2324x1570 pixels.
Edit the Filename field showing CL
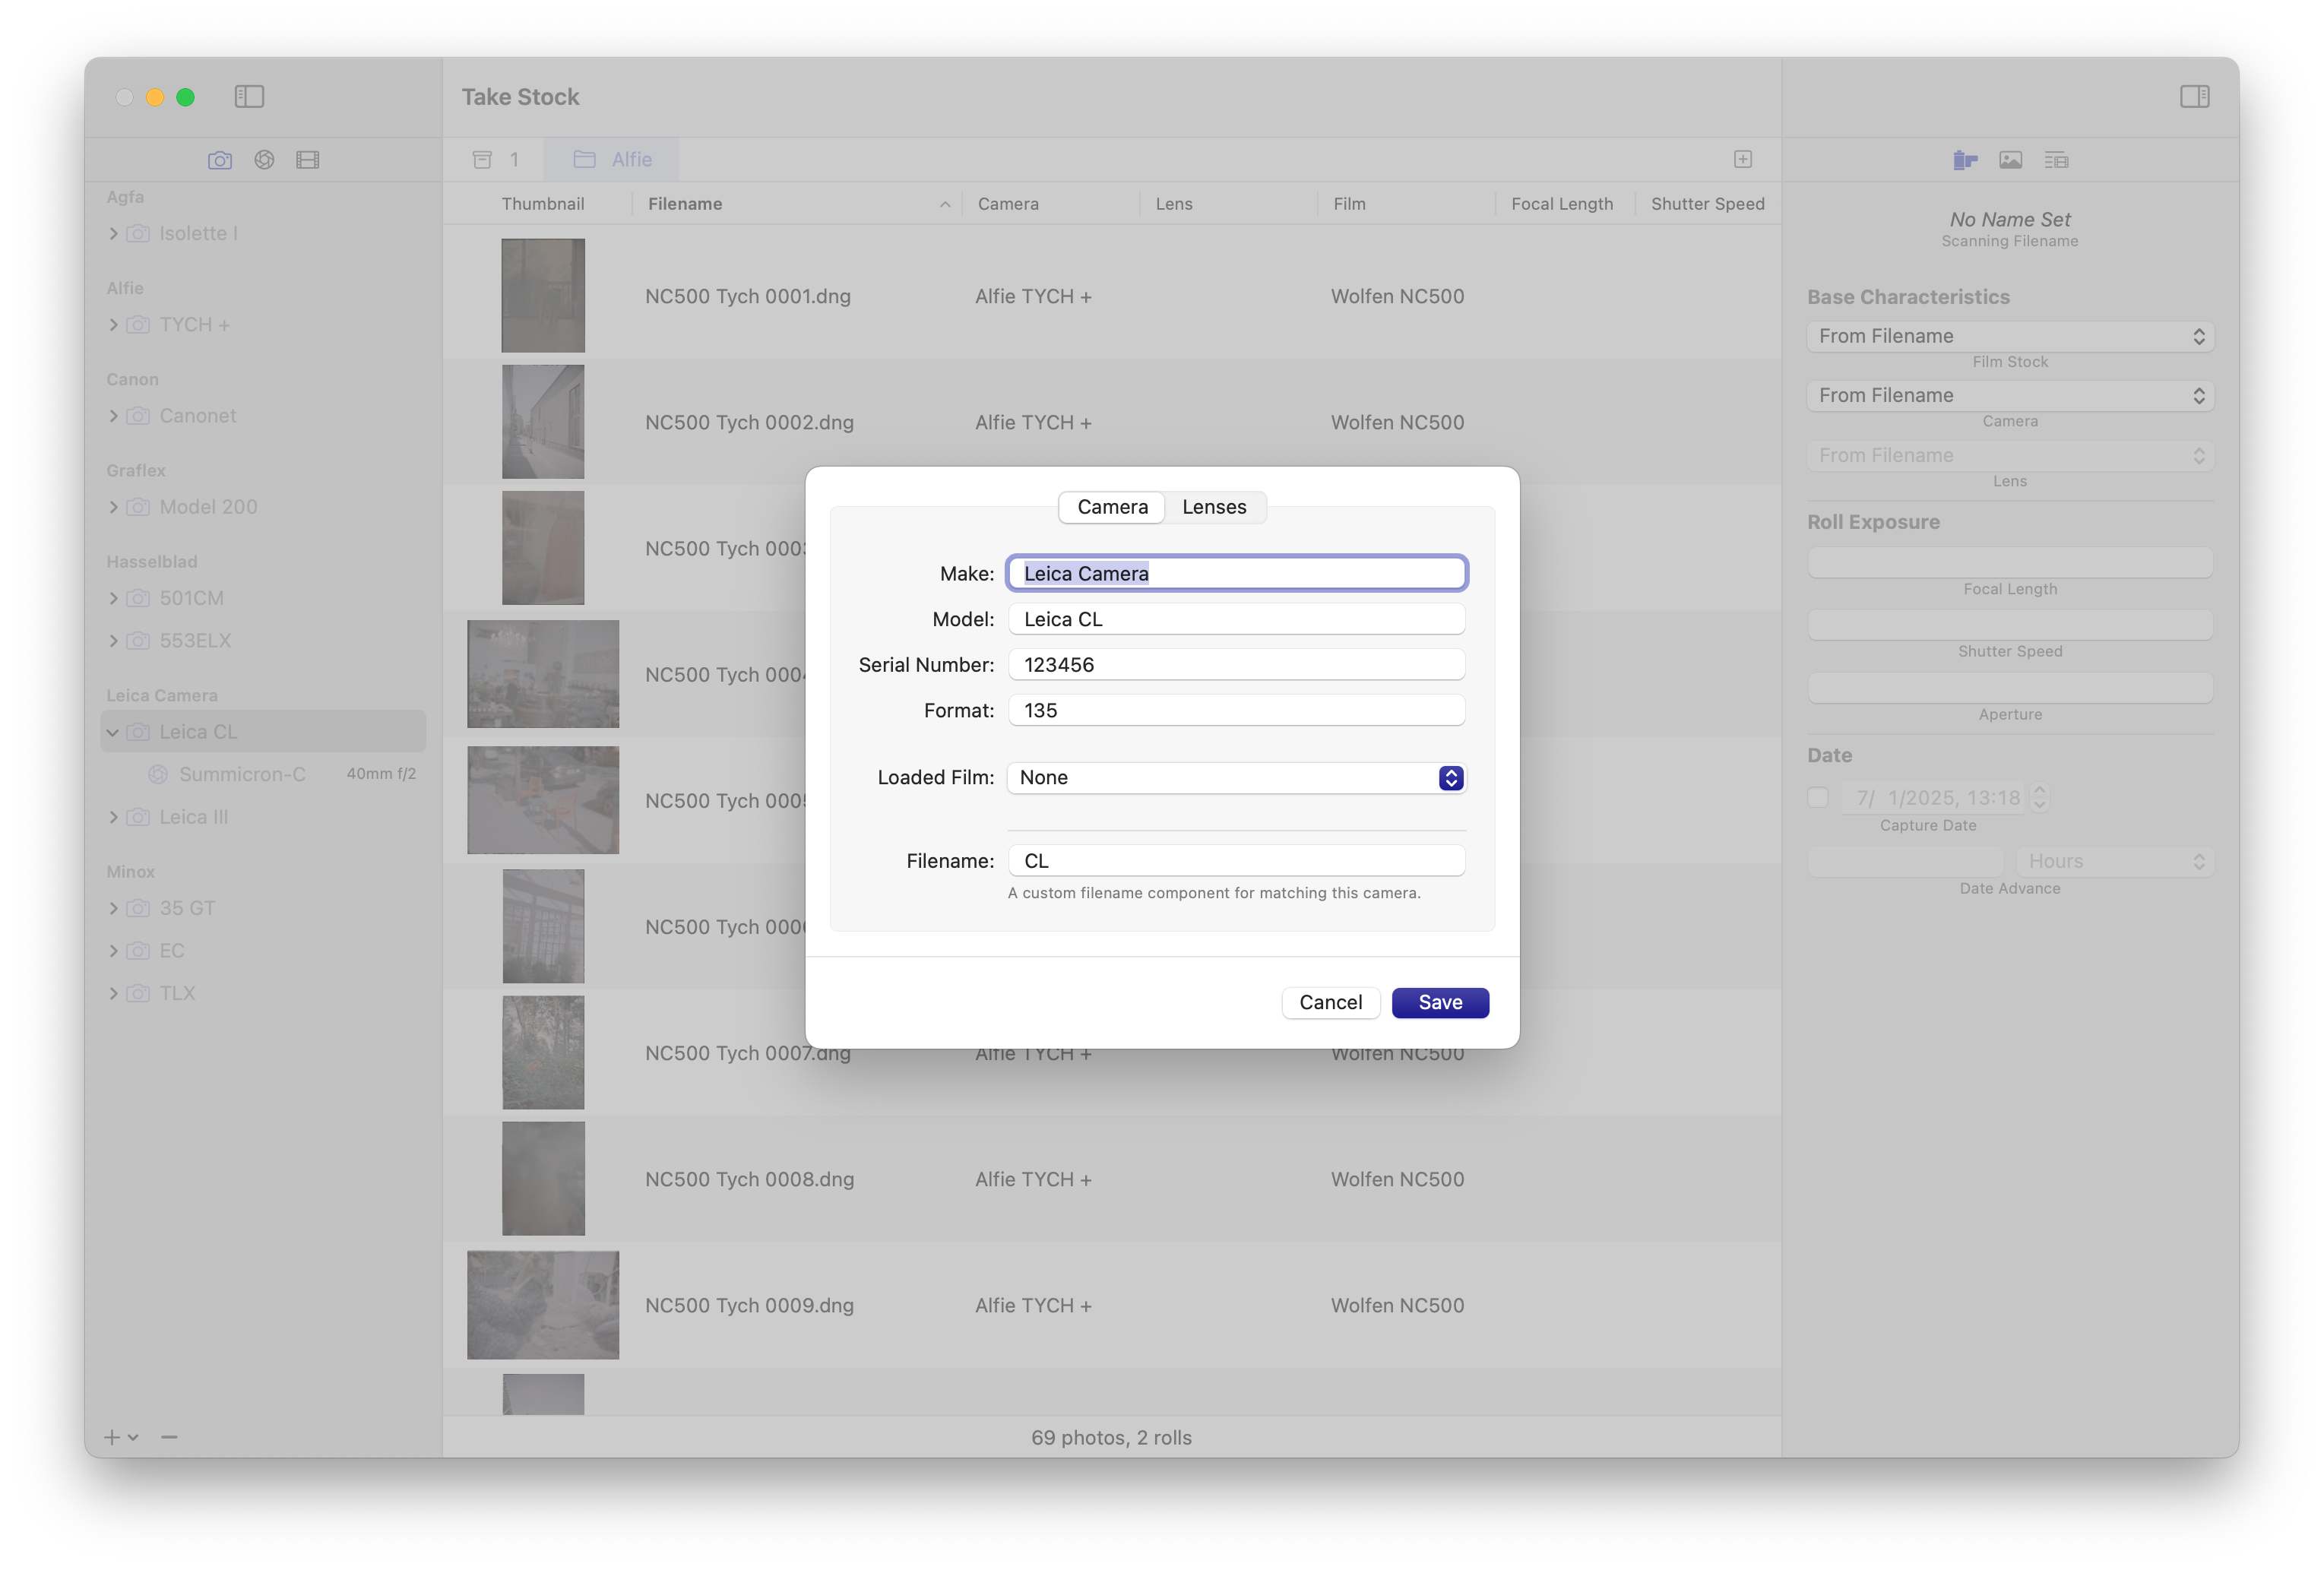[1237, 861]
